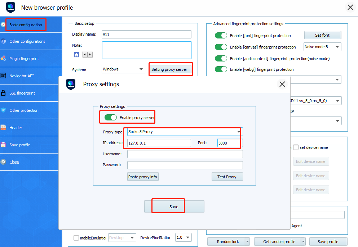Disable the Enable proxy server toggle
This screenshot has height=247, width=358.
click(x=111, y=118)
